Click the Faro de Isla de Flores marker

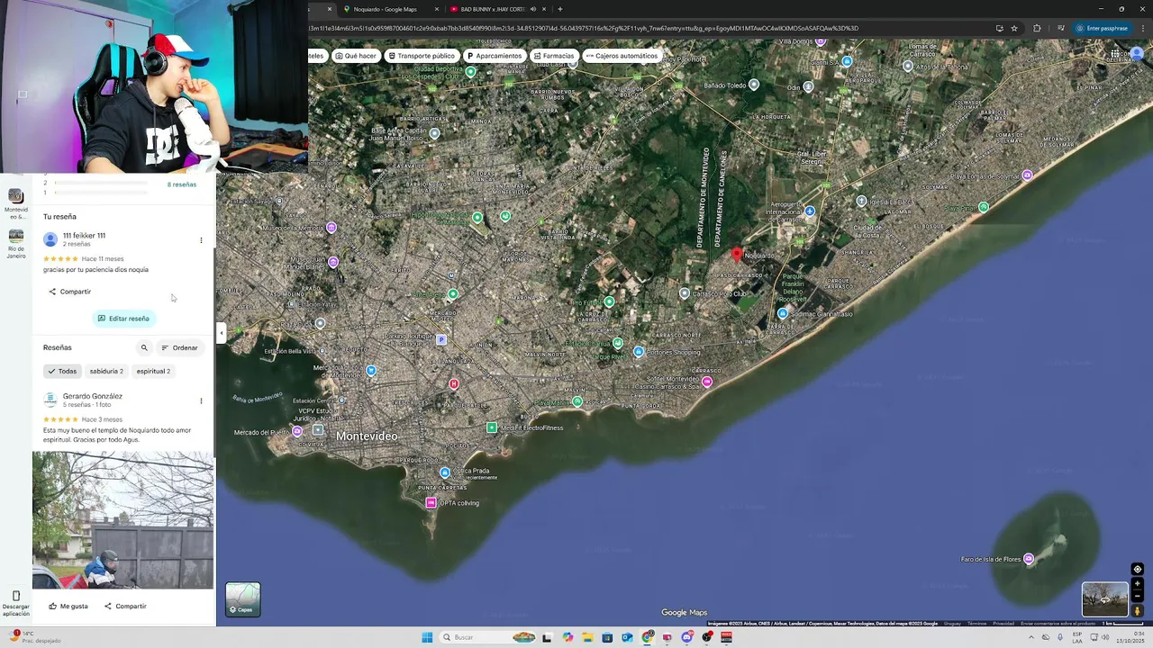(1029, 559)
